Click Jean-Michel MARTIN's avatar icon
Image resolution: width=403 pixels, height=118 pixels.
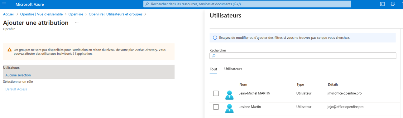[229, 95]
